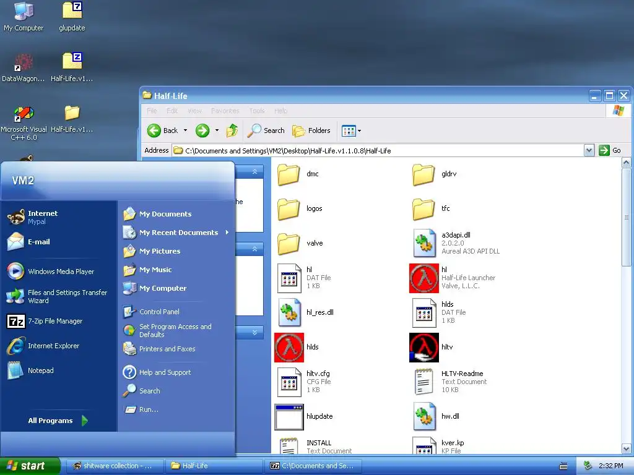Image resolution: width=634 pixels, height=475 pixels.
Task: Select the hw.dll file
Action: (x=423, y=416)
